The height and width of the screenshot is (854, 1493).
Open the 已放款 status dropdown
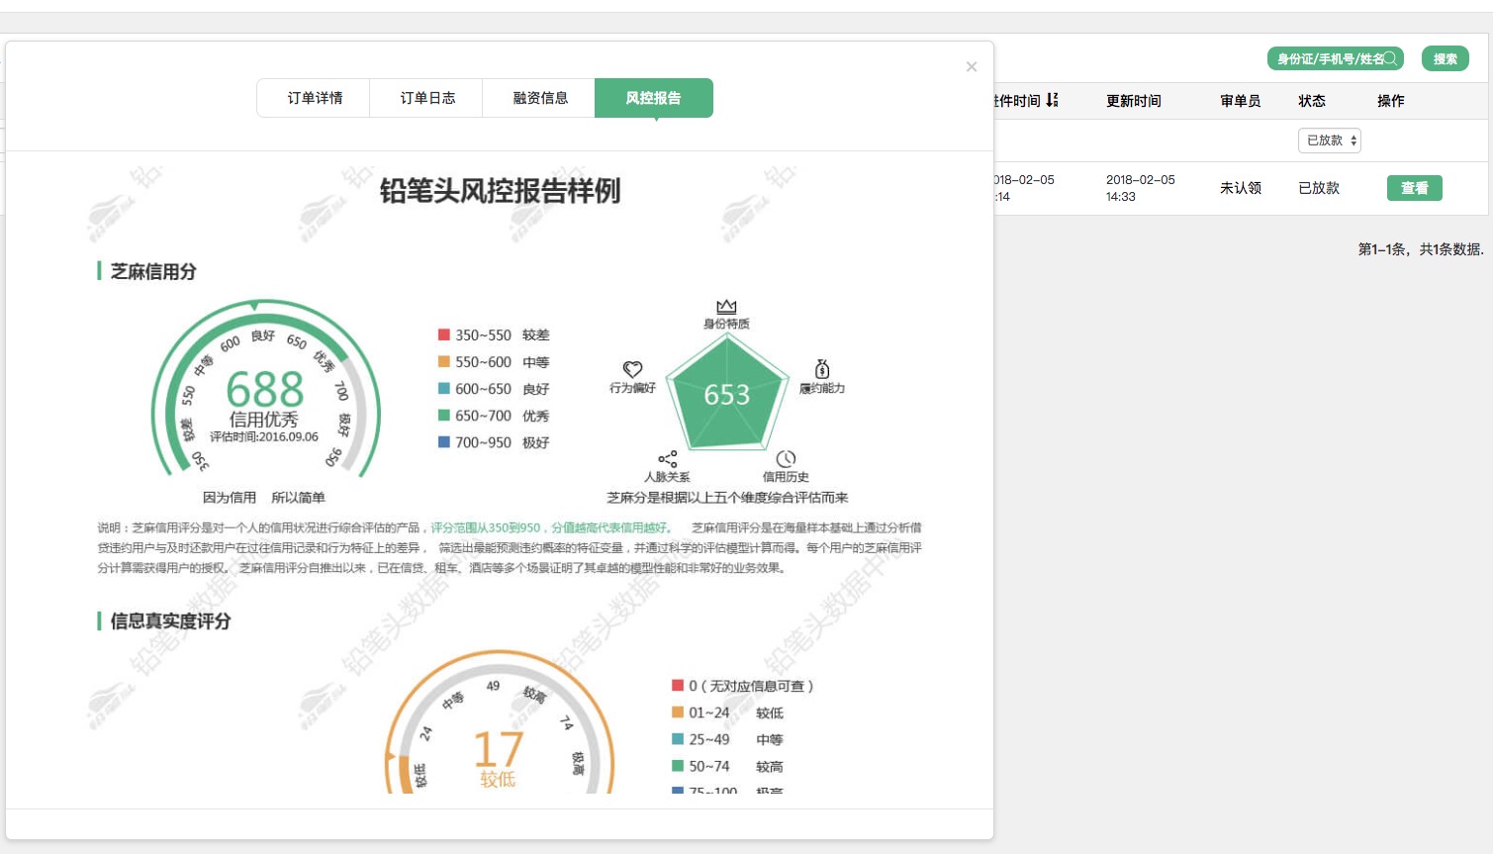1330,141
